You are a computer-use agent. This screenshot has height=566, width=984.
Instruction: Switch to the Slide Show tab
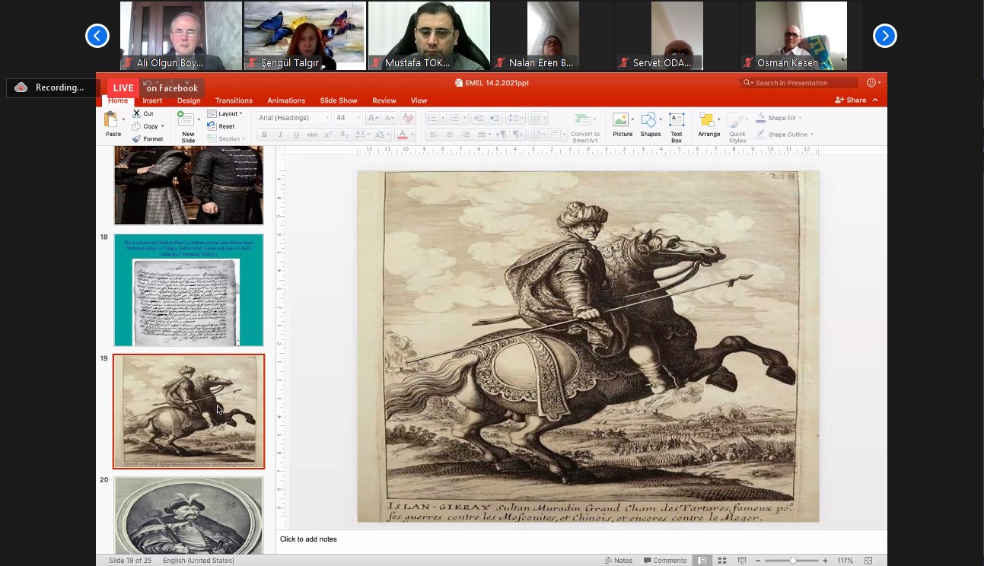click(338, 100)
